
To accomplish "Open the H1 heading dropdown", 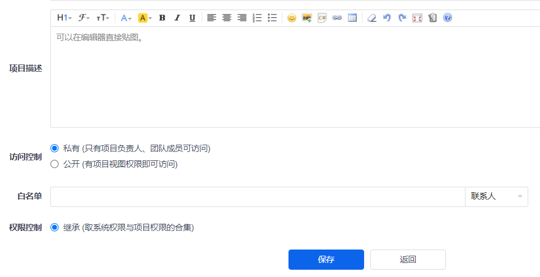I will (x=64, y=18).
